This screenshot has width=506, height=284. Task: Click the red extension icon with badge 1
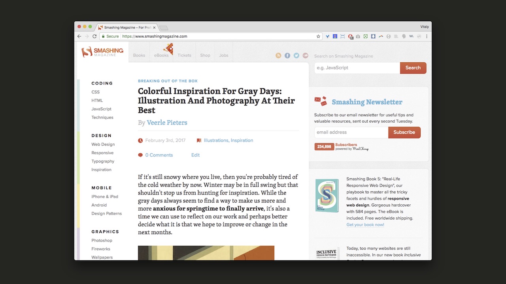click(x=350, y=37)
